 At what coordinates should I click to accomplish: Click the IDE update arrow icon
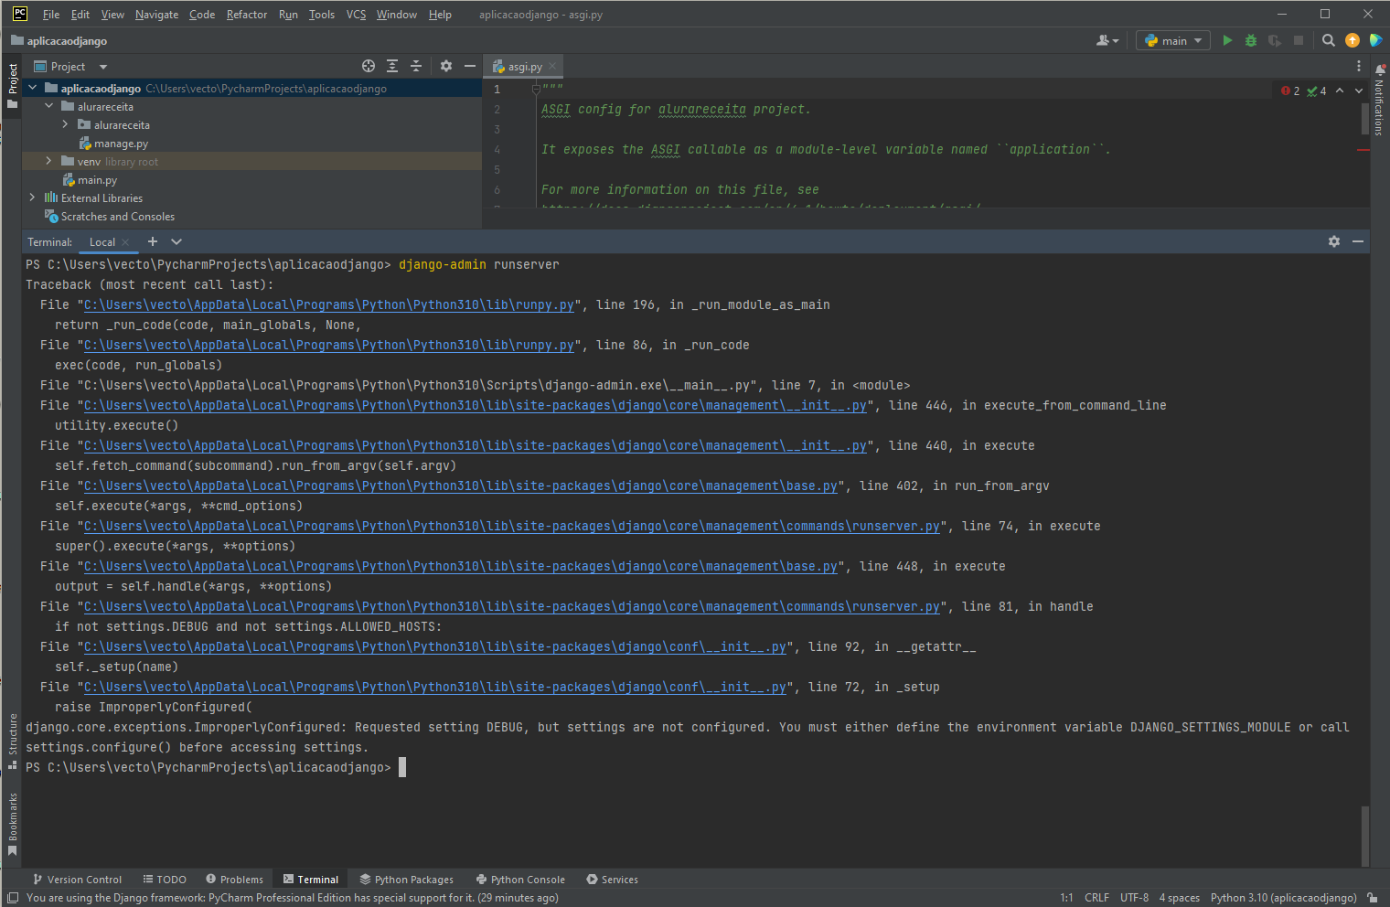(x=1353, y=40)
